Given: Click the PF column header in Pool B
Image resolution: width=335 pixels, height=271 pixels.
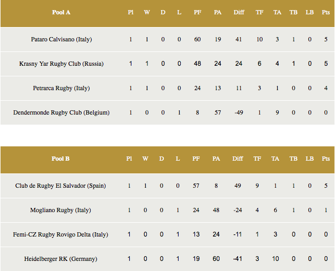Looking at the screenshot, I should coord(196,159).
